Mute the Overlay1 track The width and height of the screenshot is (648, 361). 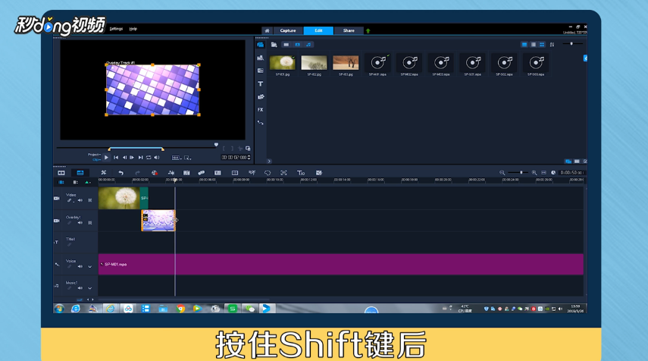pos(80,223)
